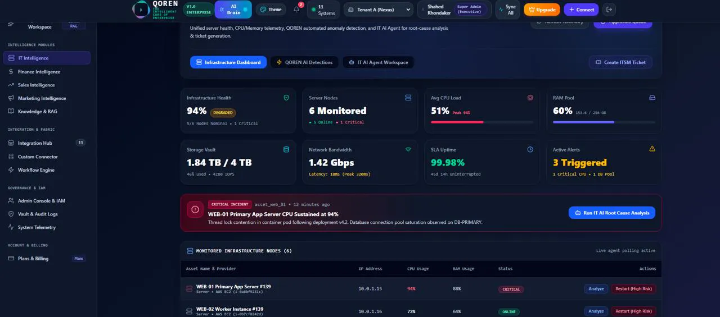
Task: Click the CRITICAL status pill for WEB-01
Action: (x=511, y=290)
